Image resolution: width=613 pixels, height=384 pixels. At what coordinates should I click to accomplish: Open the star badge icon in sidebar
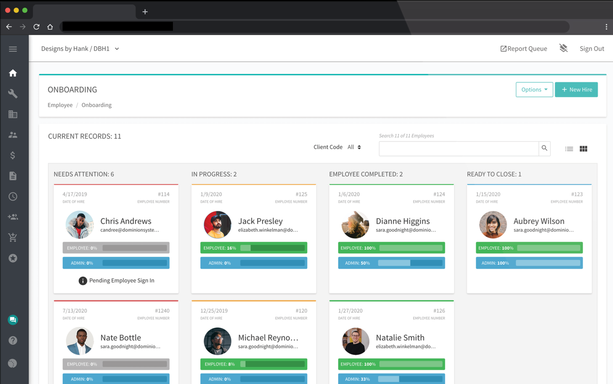[x=13, y=258]
